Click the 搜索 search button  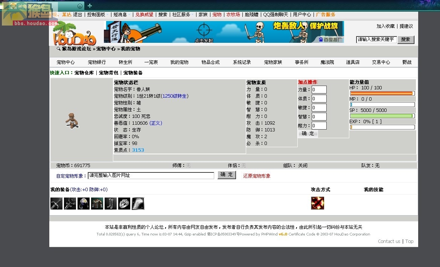[405, 39]
